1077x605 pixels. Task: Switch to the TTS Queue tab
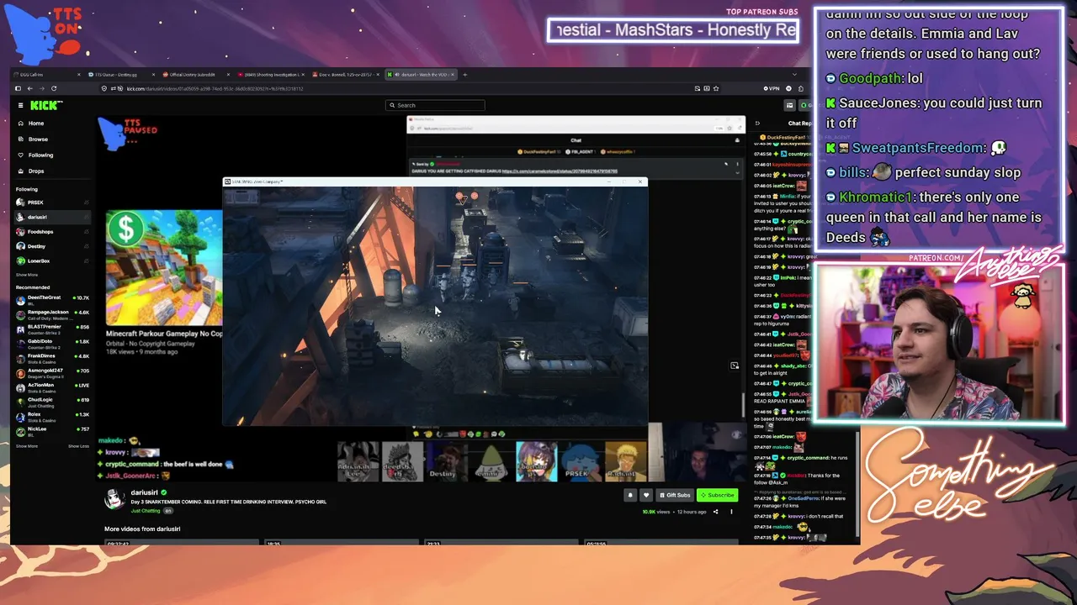[x=122, y=75]
